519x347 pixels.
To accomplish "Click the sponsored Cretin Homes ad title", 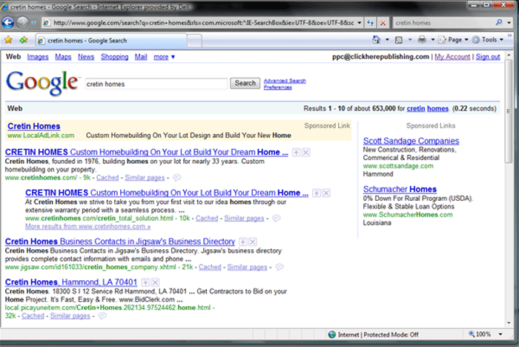I will [34, 126].
